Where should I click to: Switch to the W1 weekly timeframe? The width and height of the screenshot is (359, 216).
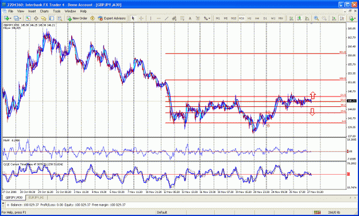coord(273,18)
